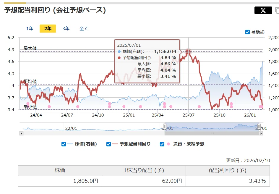This screenshot has height=194, width=279.
Task: Show all data with 全て tab
Action: pyautogui.click(x=84, y=28)
